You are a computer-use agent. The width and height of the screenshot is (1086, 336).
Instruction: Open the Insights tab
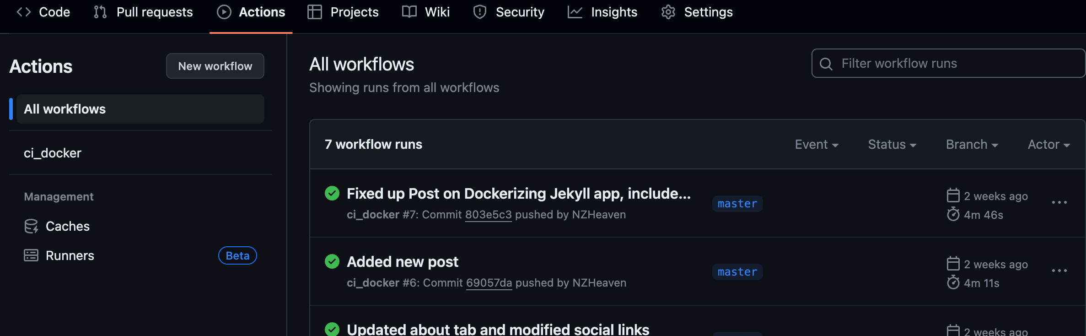(602, 12)
